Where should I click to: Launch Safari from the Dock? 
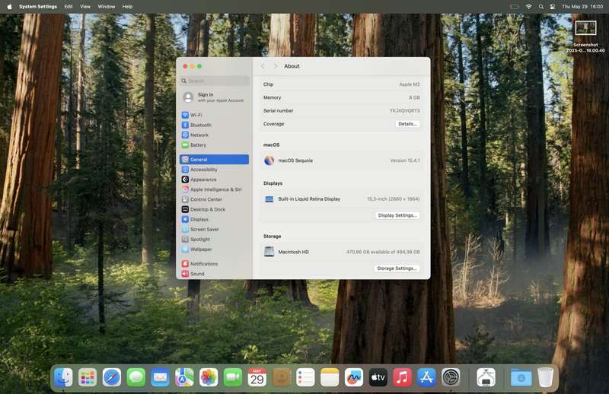(x=112, y=377)
